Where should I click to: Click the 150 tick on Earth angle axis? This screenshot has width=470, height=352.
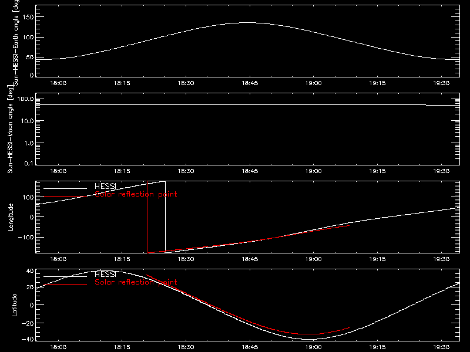point(28,17)
